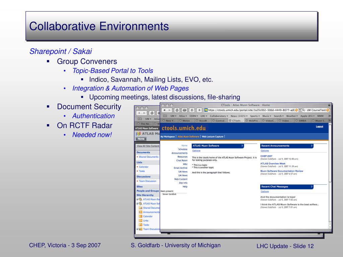Click the home icon in CTools browser toolbar

[177, 110]
